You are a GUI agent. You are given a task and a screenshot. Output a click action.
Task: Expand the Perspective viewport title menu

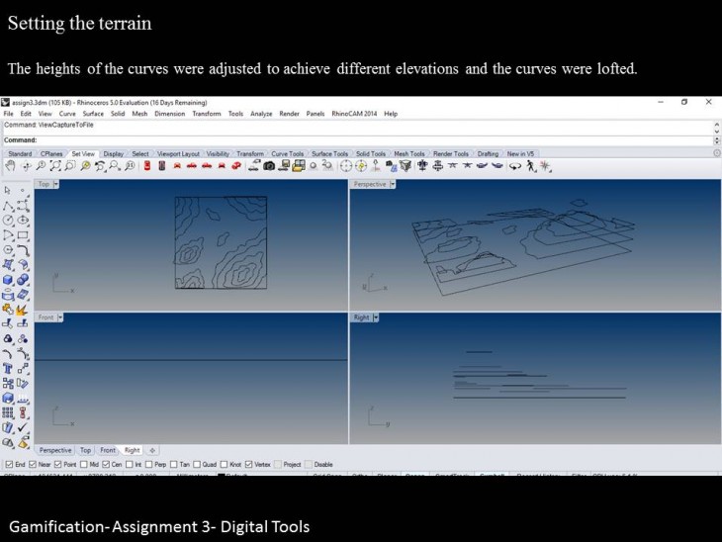393,184
